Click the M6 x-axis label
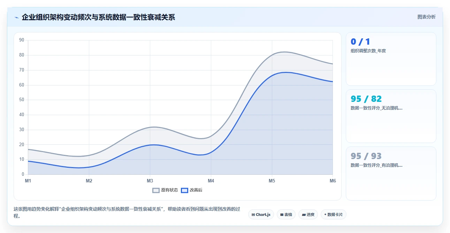The width and height of the screenshot is (450, 233). click(333, 181)
